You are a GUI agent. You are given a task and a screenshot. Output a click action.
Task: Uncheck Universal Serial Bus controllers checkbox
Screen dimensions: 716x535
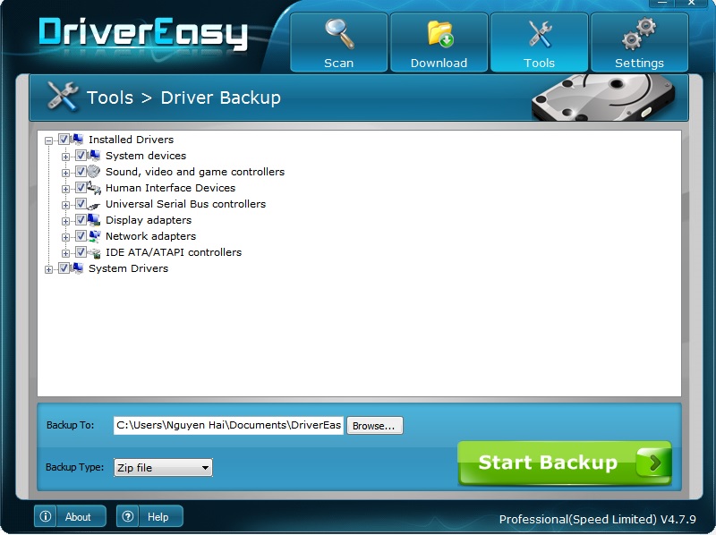tap(81, 204)
